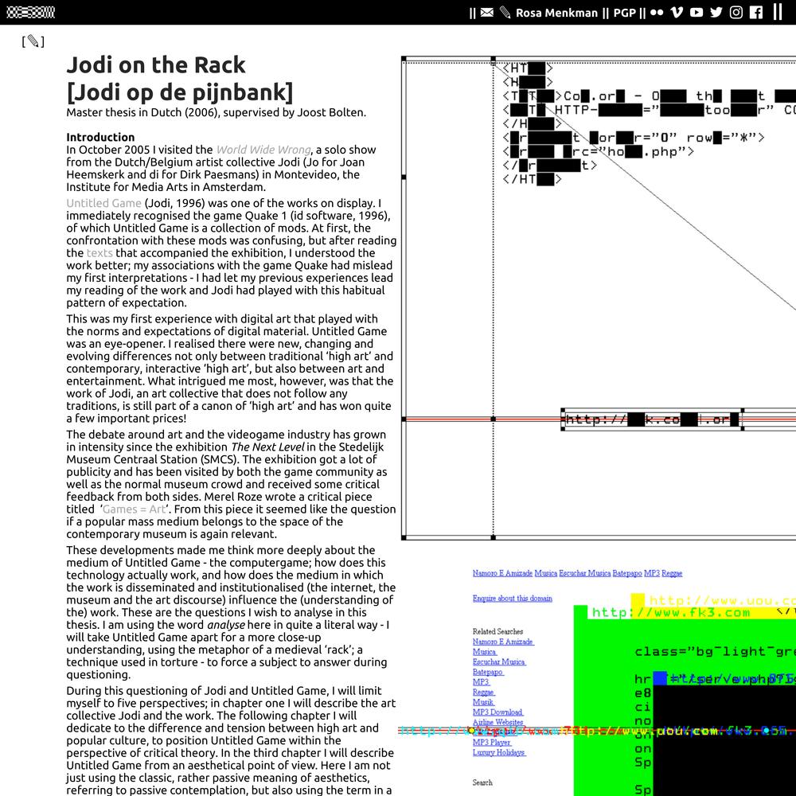The image size is (796, 796).
Task: Open the black-and-white HTML frameset artwork image
Action: click(x=599, y=298)
